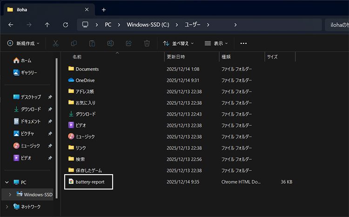The height and width of the screenshot is (217, 349).
Task: Open a new tab with plus button
Action: pyautogui.click(x=104, y=9)
